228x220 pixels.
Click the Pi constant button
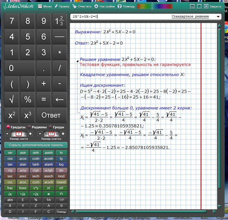tap(61, 194)
